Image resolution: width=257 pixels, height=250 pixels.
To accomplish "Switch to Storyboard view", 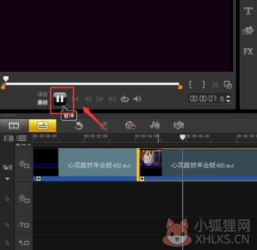I will click(14, 125).
